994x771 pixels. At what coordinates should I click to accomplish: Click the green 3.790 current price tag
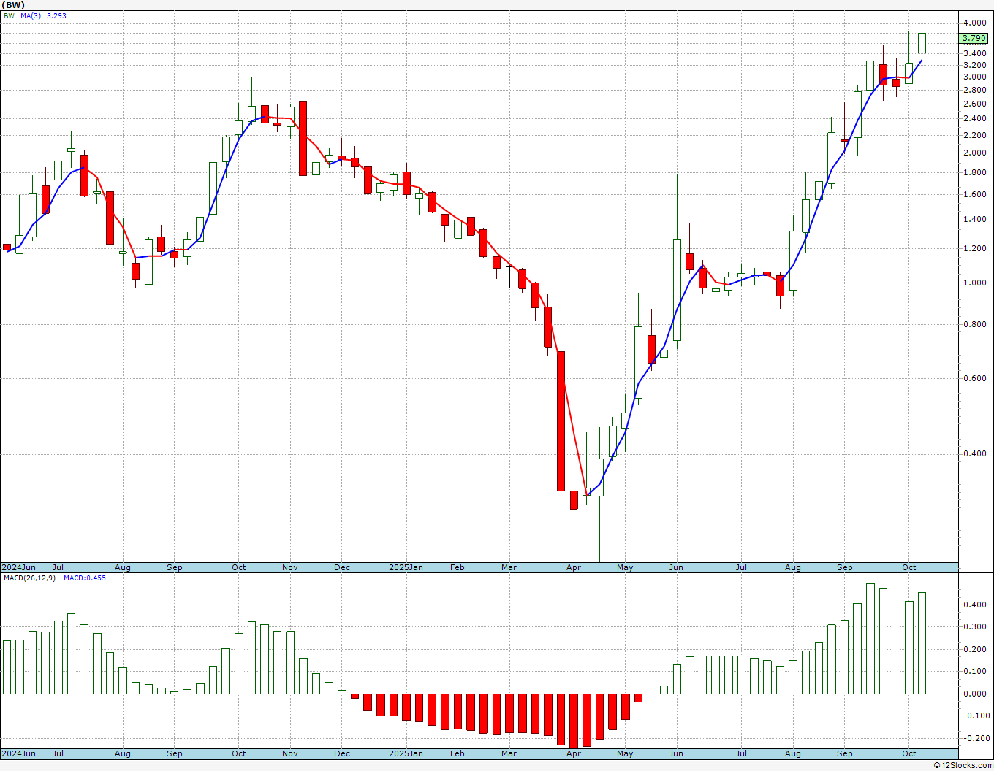(974, 38)
